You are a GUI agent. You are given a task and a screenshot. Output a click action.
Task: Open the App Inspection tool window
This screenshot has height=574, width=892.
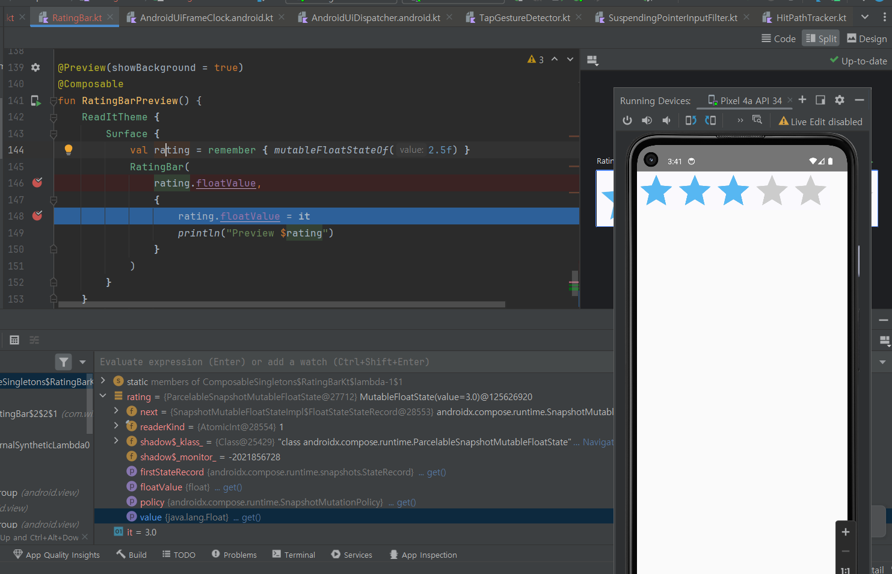tap(423, 555)
